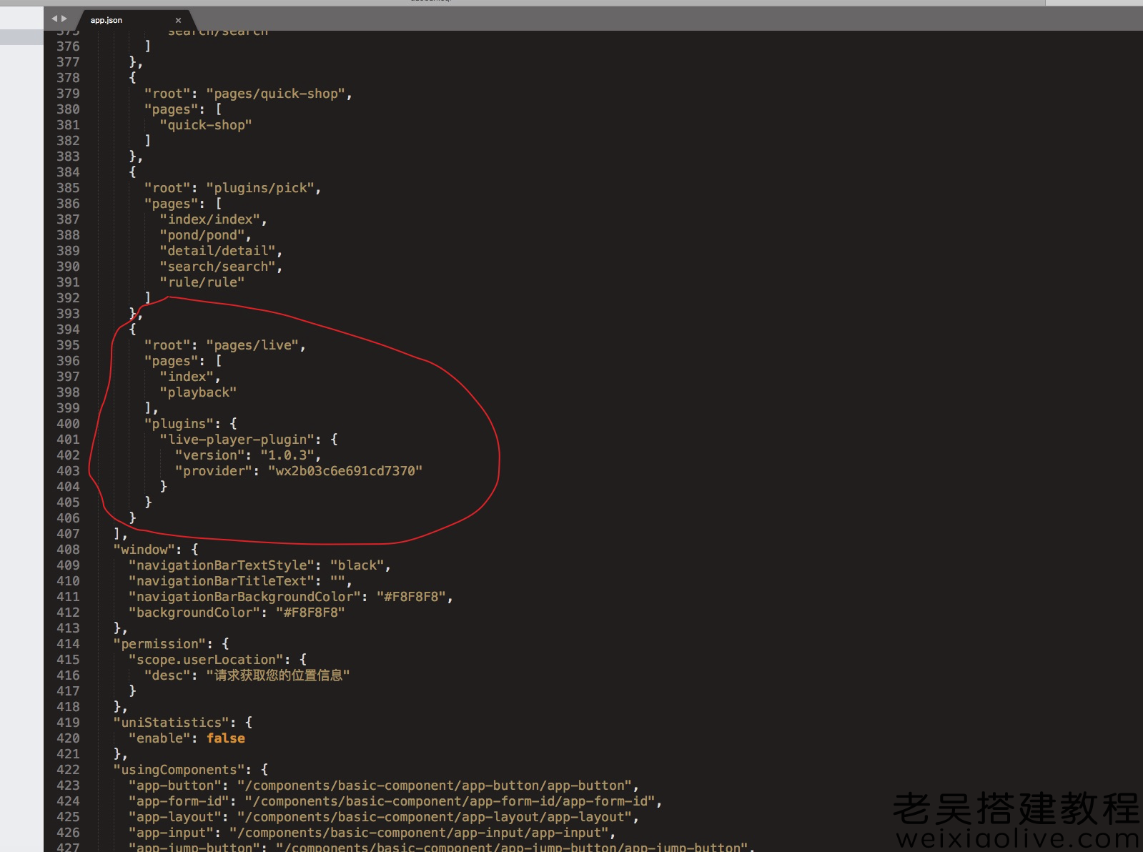Click line number 394 in the gutter

point(68,330)
